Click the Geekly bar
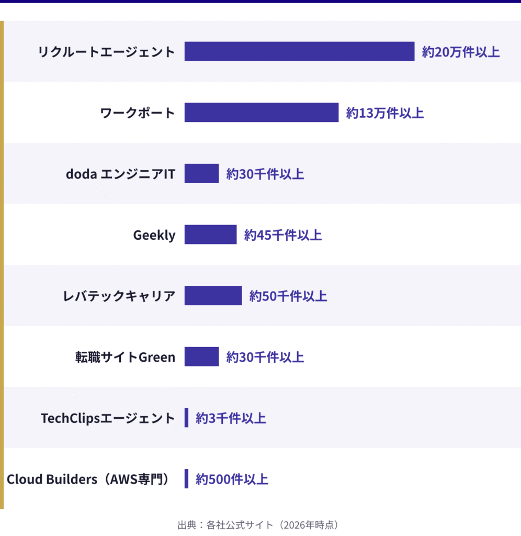Image resolution: width=521 pixels, height=536 pixels. click(x=210, y=235)
